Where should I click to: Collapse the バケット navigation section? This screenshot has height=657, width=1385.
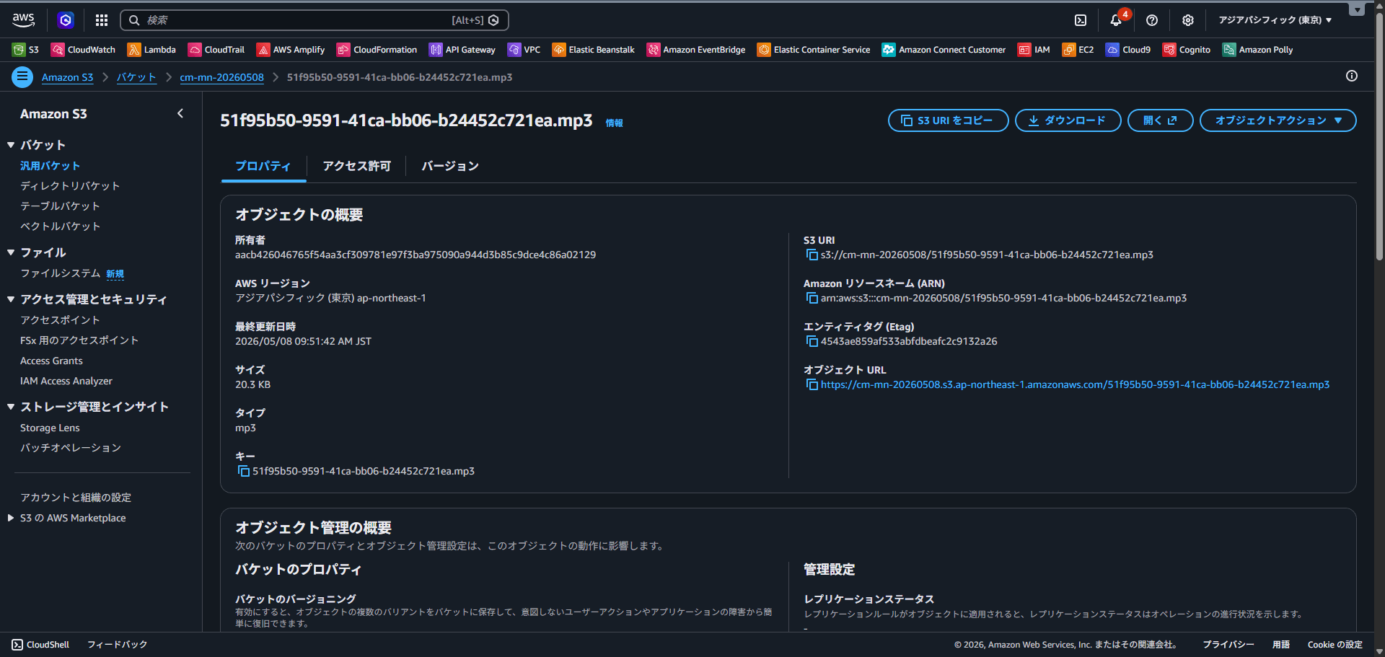11,145
